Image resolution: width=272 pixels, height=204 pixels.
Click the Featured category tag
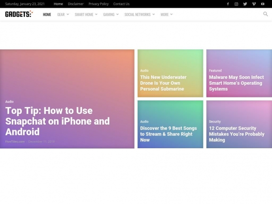pos(215,71)
